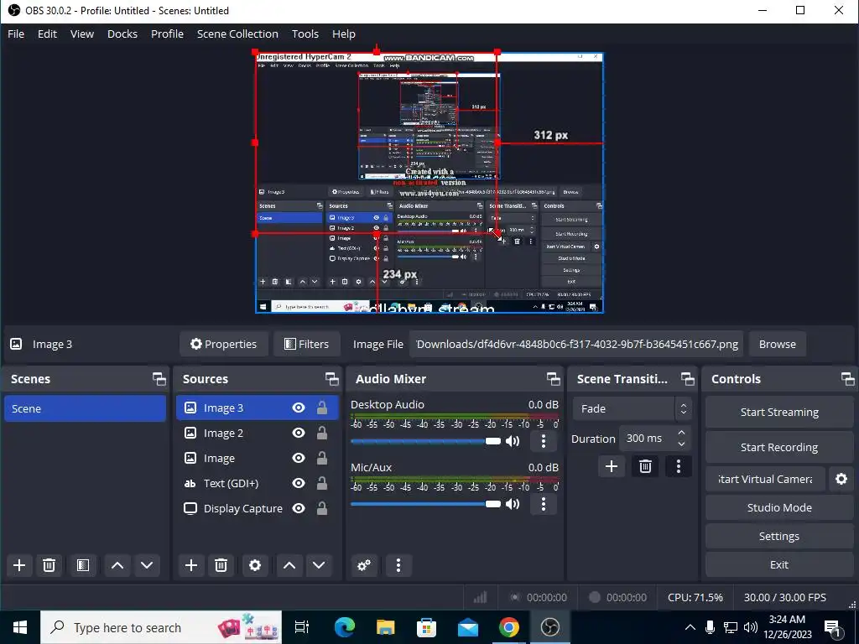Open virtual camera settings gear

tap(841, 479)
